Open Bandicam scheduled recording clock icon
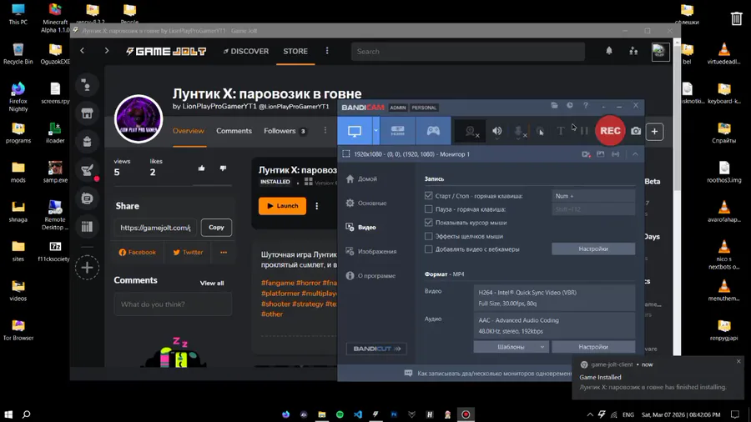 pos(569,105)
